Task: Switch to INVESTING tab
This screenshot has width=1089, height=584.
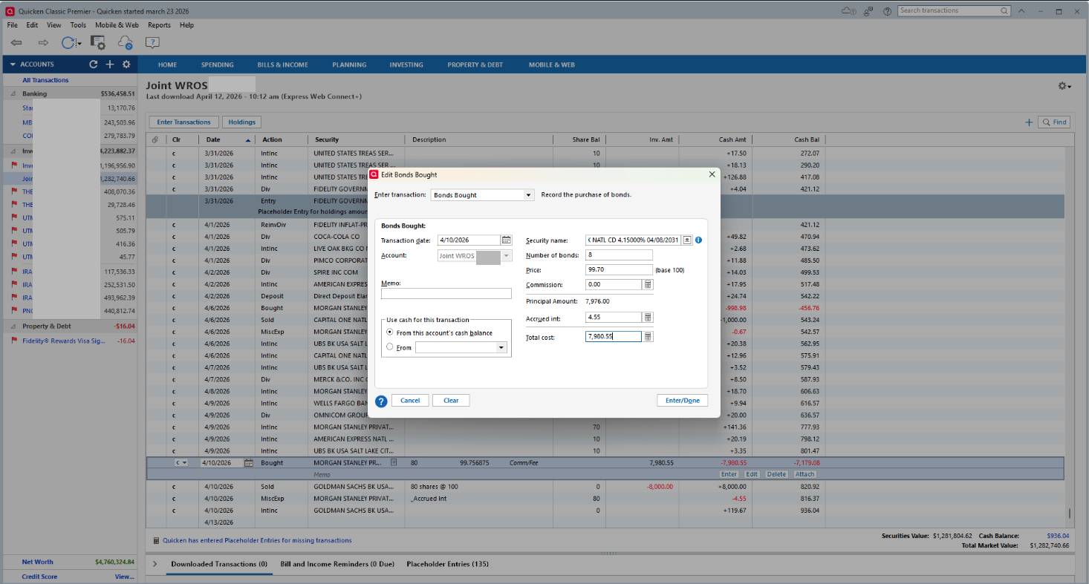Action: coord(406,65)
